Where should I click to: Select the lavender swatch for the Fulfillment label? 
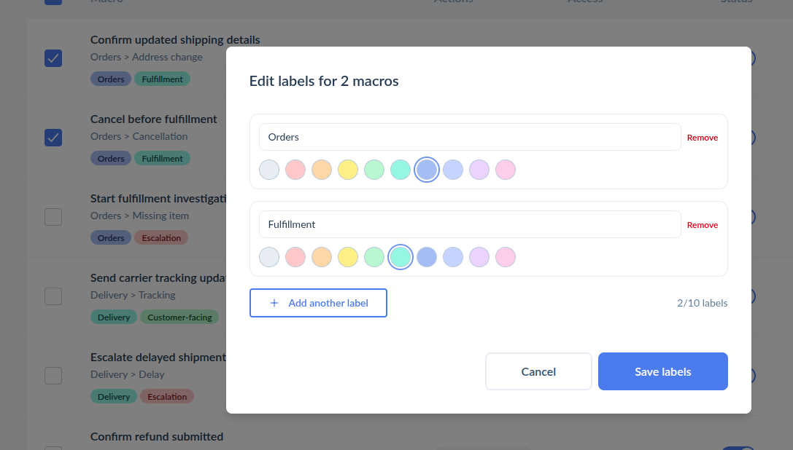click(479, 257)
